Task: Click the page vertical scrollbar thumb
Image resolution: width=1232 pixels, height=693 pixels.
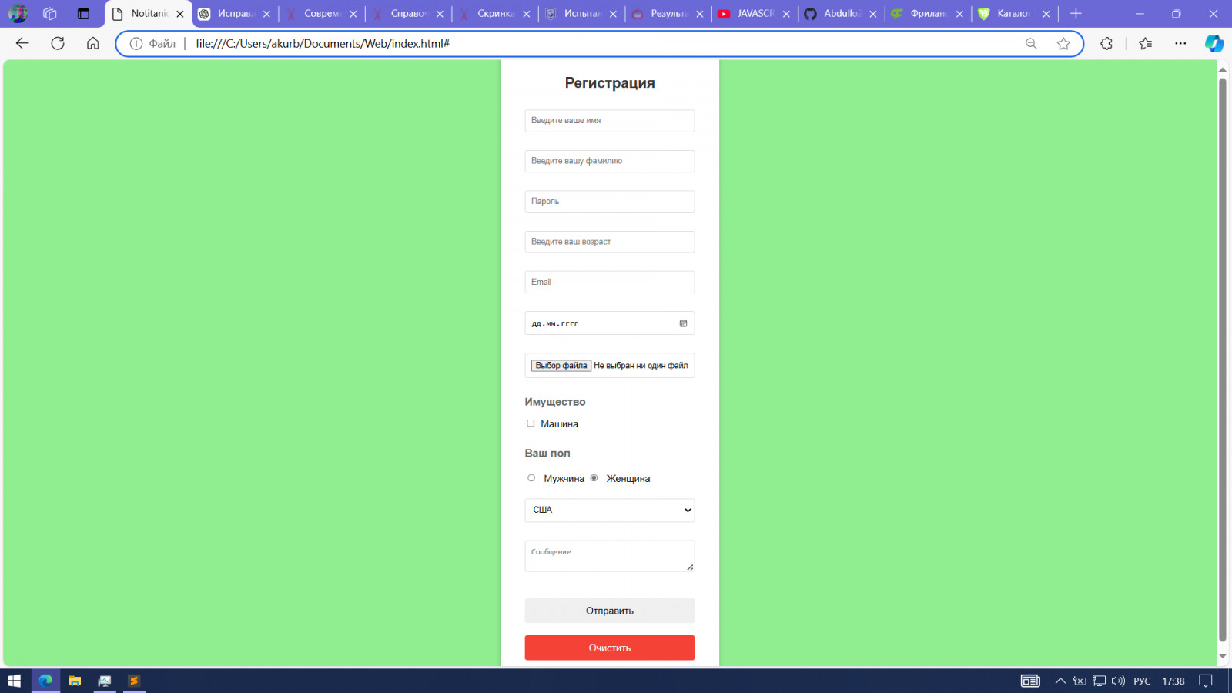Action: pos(1222,359)
